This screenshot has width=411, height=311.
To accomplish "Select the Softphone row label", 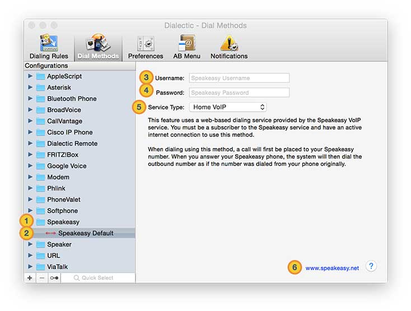I will coord(62,211).
